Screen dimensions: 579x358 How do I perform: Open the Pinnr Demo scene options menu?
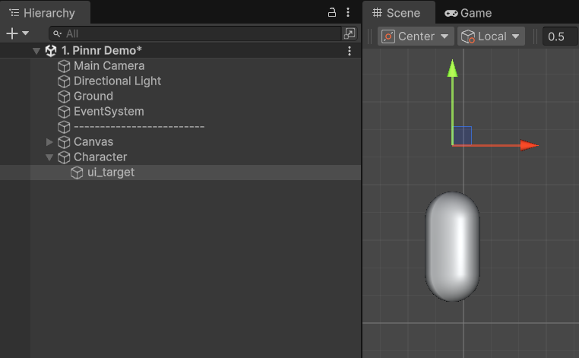[350, 51]
